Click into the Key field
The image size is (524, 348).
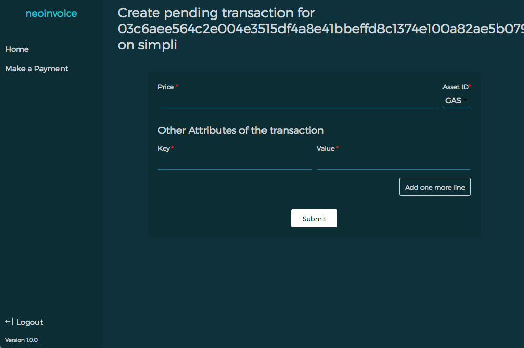pos(234,163)
